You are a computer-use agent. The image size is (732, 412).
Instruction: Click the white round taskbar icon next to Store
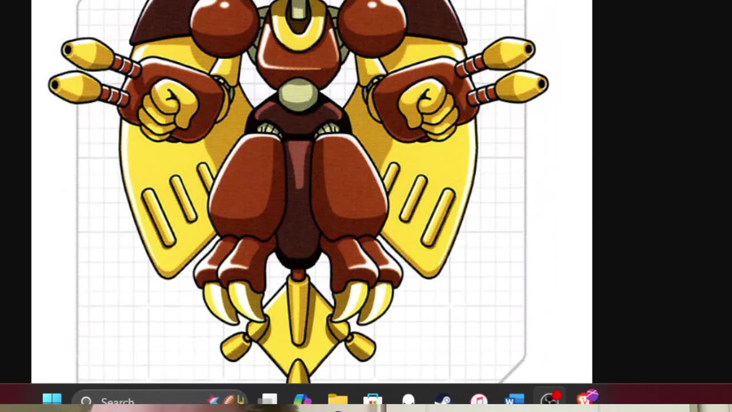[408, 399]
